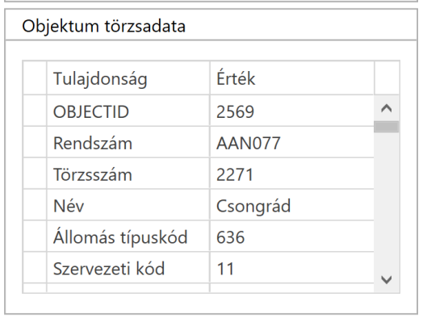The image size is (427, 318).
Task: Click the scrollbar up arrow
Action: pos(387,108)
